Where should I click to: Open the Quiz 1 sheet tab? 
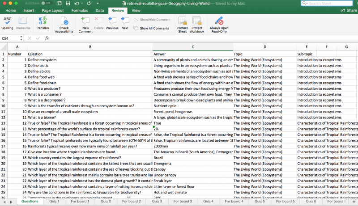pyautogui.click(x=54, y=202)
